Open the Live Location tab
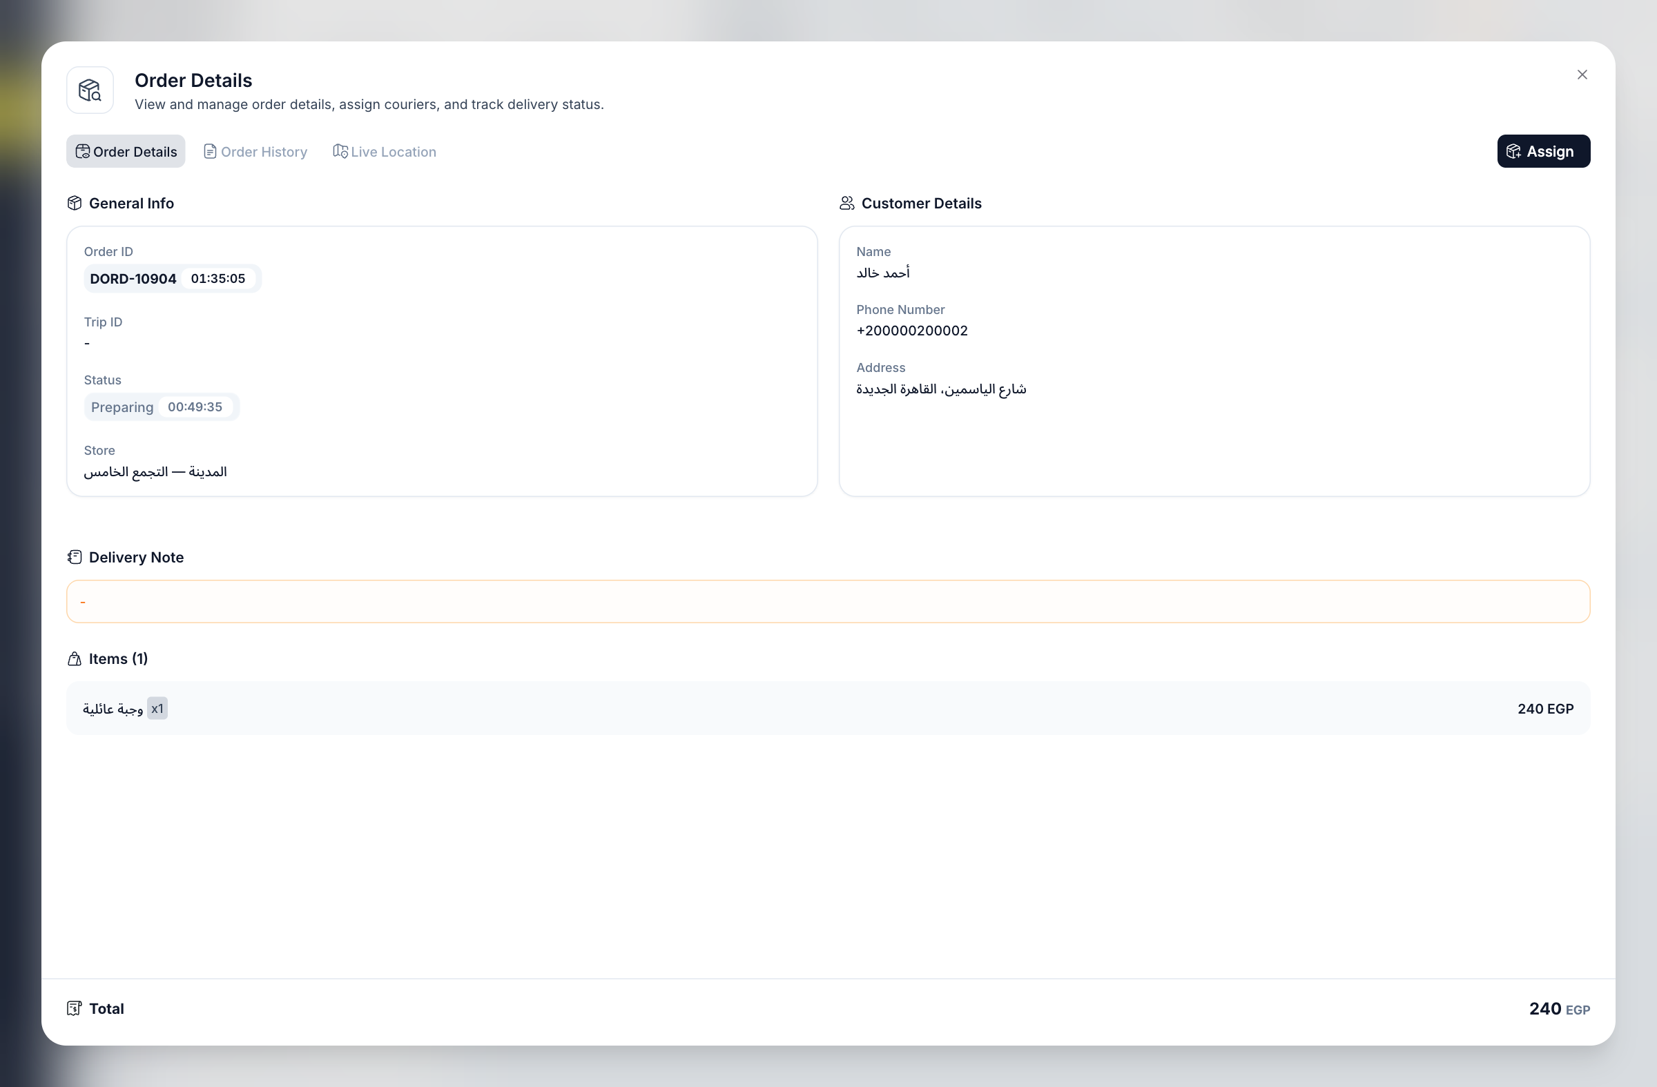 385,152
